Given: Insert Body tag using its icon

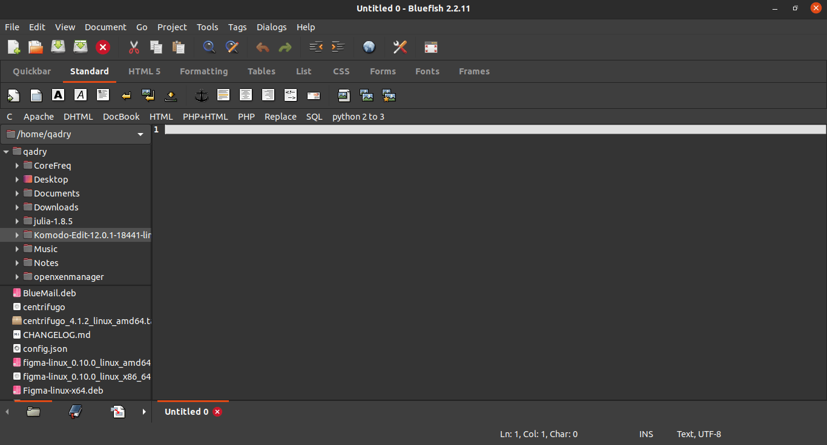Looking at the screenshot, I should pos(36,96).
